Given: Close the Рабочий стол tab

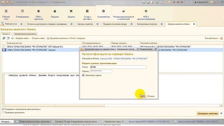Looking at the screenshot, I should point(21,24).
